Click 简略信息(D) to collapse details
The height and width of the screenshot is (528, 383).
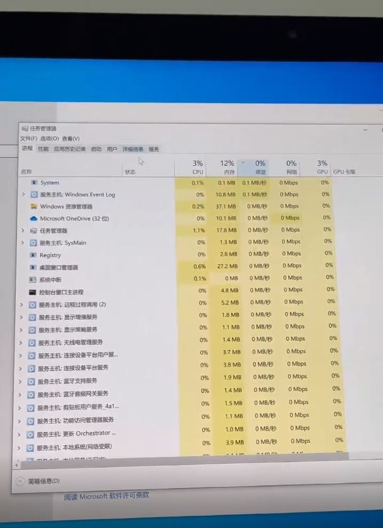coord(38,481)
